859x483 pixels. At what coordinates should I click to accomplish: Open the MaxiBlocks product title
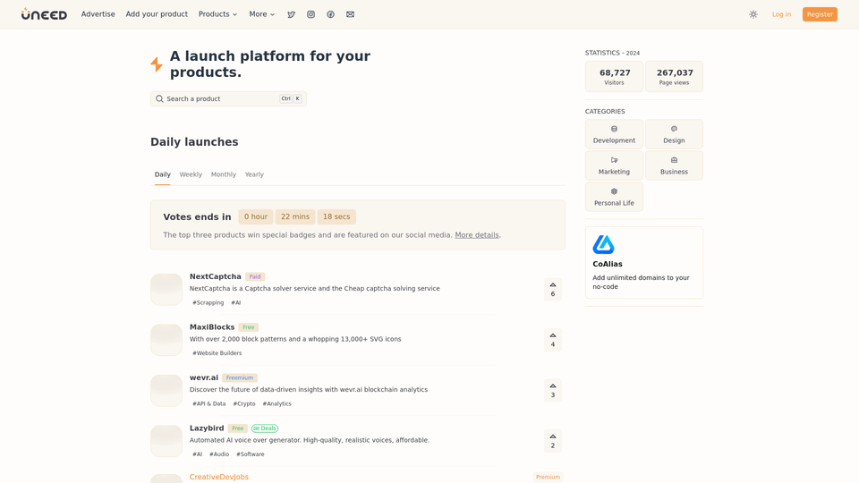tap(212, 327)
